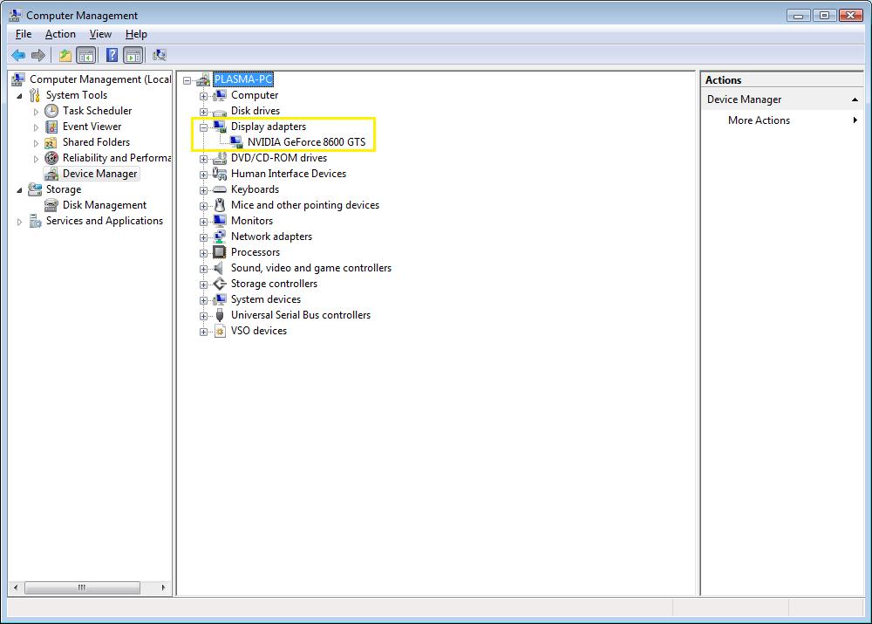Toggle the Show/Hide Console Tree icon
This screenshot has width=872, height=624.
coord(85,55)
